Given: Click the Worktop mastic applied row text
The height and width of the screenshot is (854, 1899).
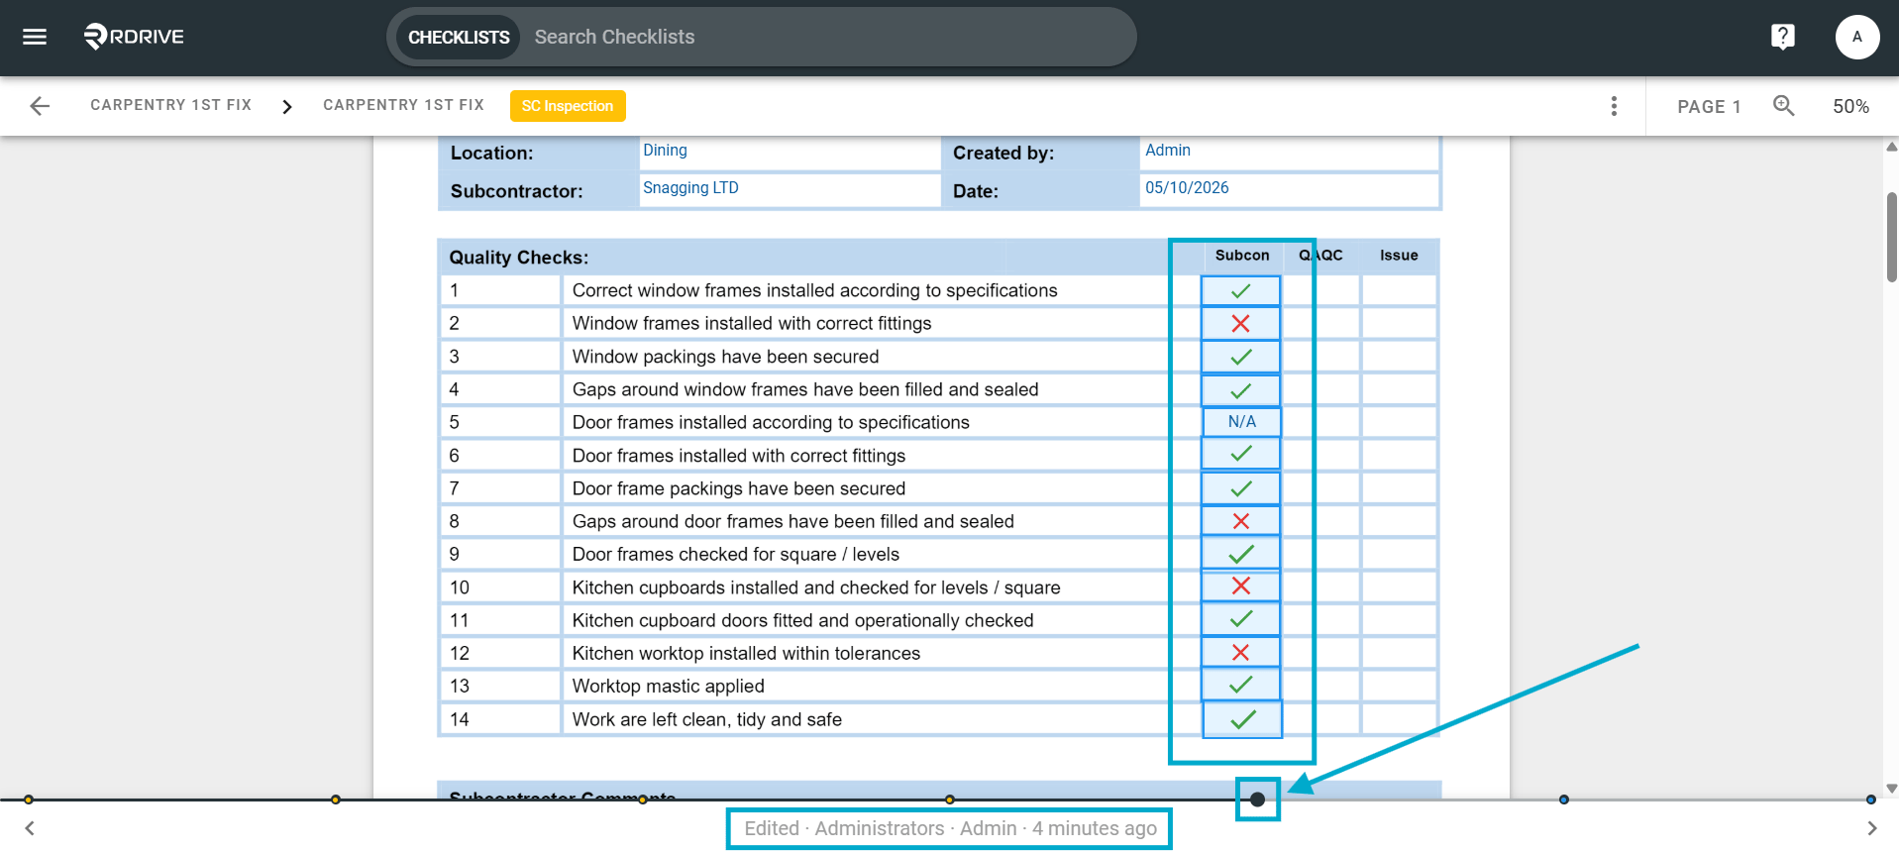Looking at the screenshot, I should point(668,686).
